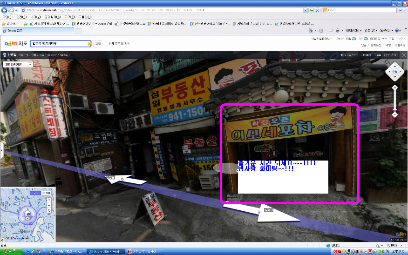Click the blue Help question mark icon
The width and height of the screenshot is (408, 255).
(397, 31)
